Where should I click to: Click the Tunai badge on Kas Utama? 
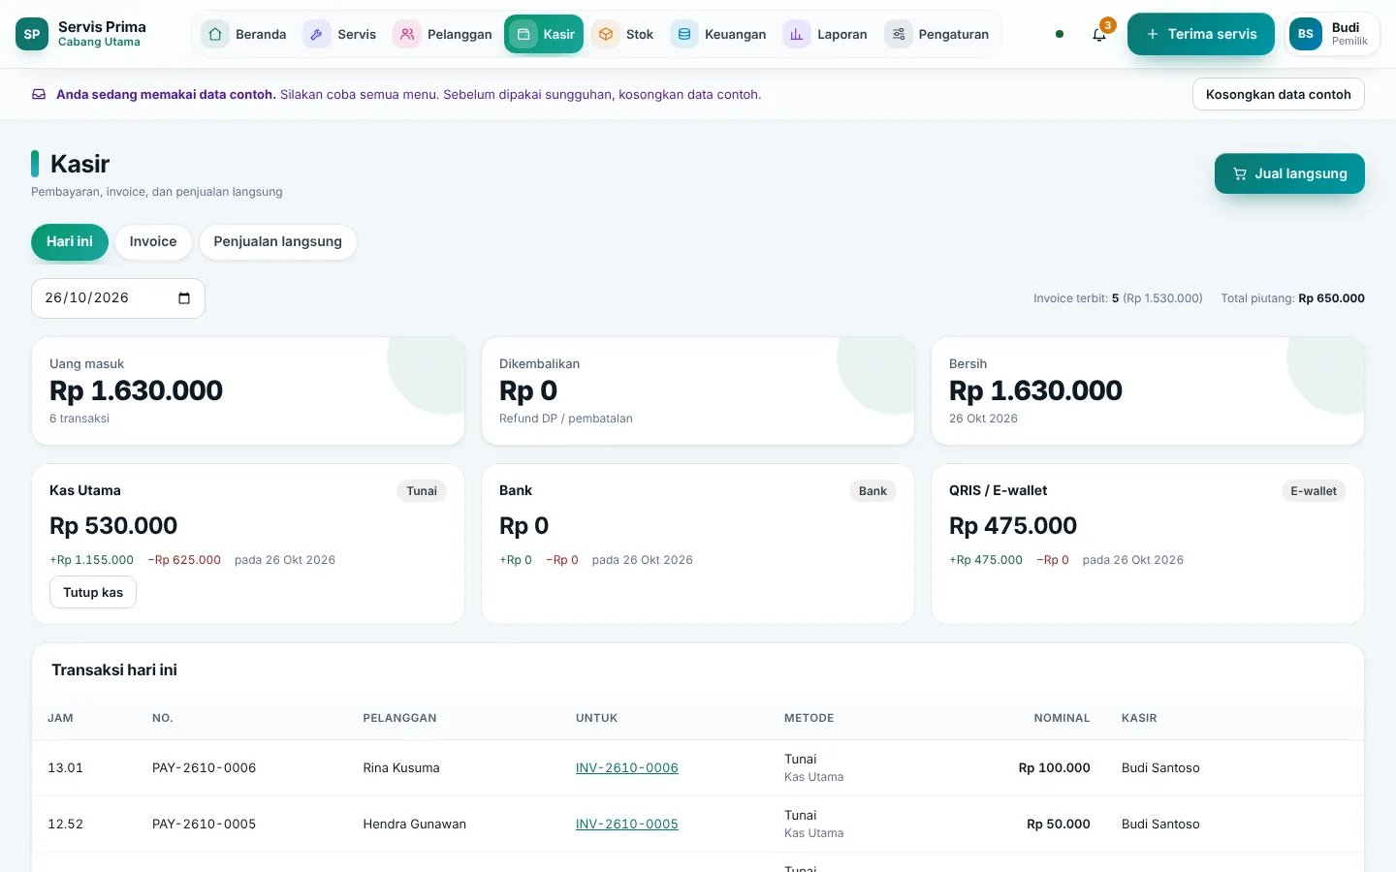pos(422,491)
